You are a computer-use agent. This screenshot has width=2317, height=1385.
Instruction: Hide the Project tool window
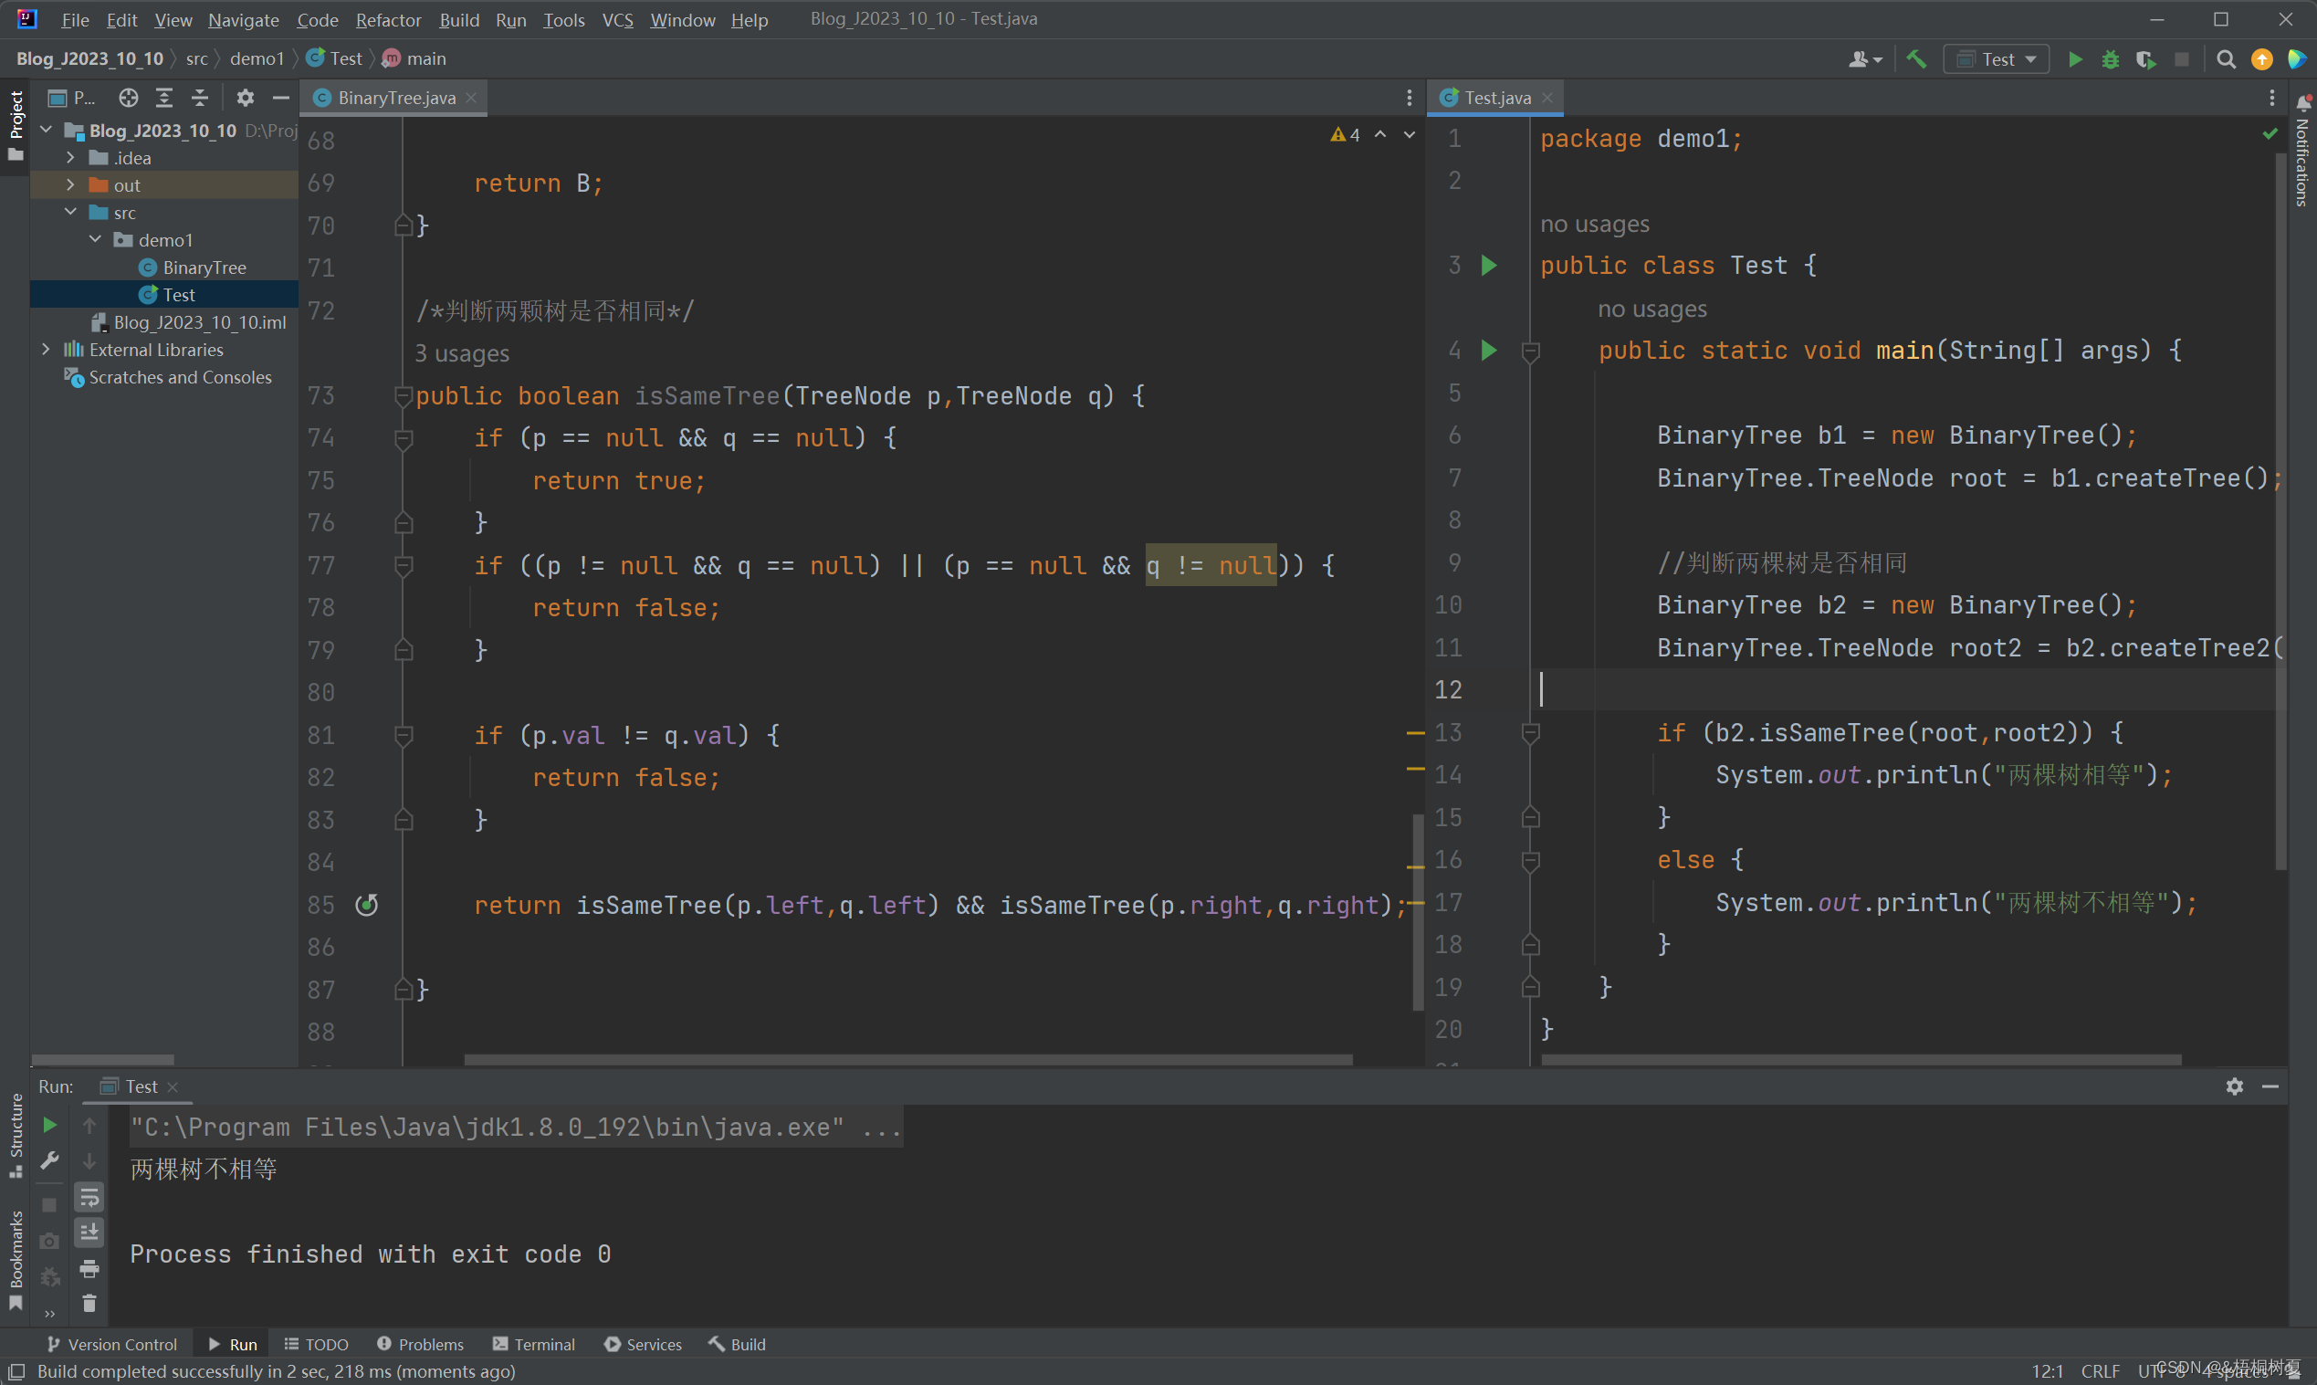pos(280,98)
